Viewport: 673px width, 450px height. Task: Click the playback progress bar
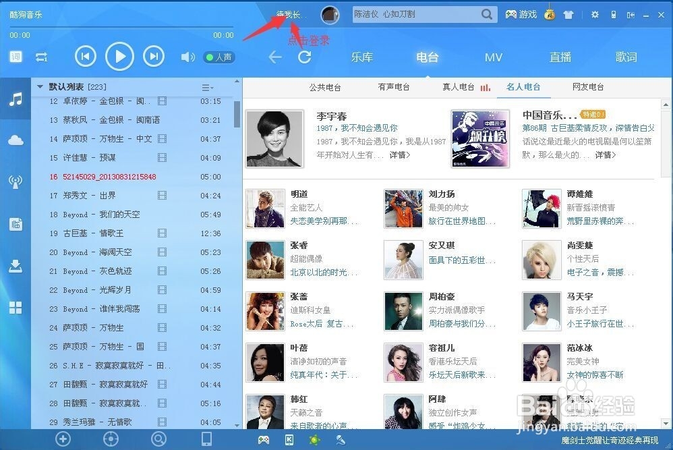pyautogui.click(x=121, y=27)
